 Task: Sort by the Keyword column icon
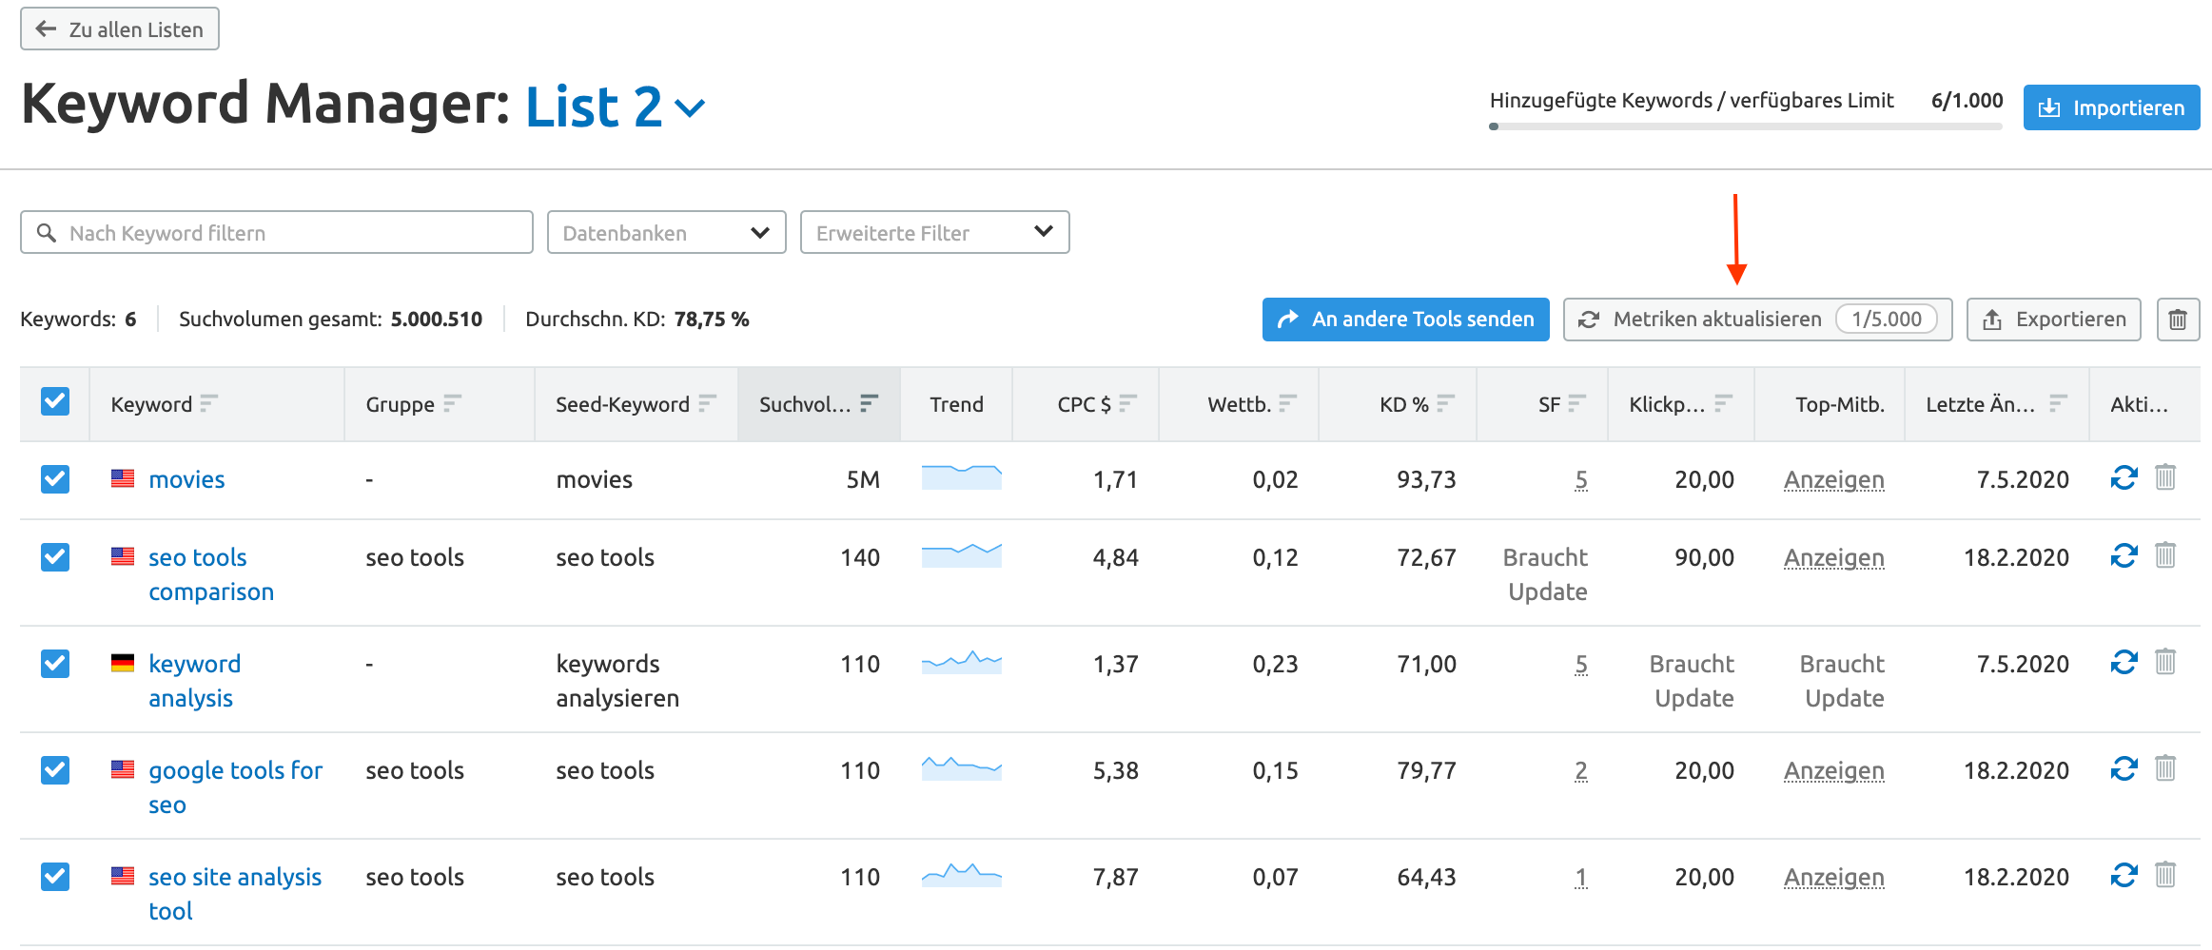point(209,404)
